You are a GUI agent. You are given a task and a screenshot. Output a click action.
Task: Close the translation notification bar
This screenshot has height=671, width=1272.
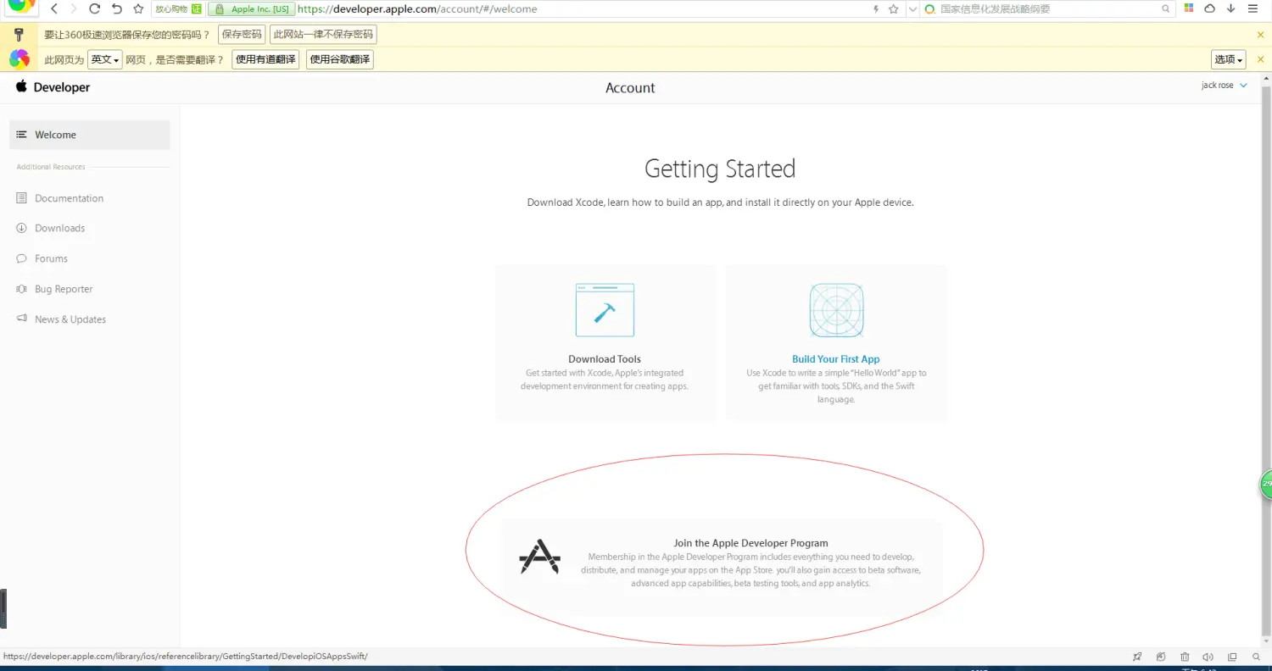pos(1260,59)
